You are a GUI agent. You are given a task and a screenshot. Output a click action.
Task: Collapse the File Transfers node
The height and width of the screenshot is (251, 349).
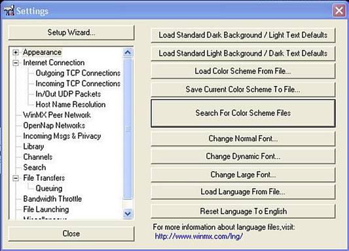point(16,178)
